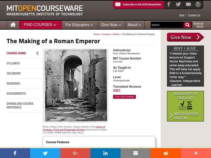Share on LinkedIn from the bottom bar
This screenshot has width=211, height=158.
[x=105, y=153]
